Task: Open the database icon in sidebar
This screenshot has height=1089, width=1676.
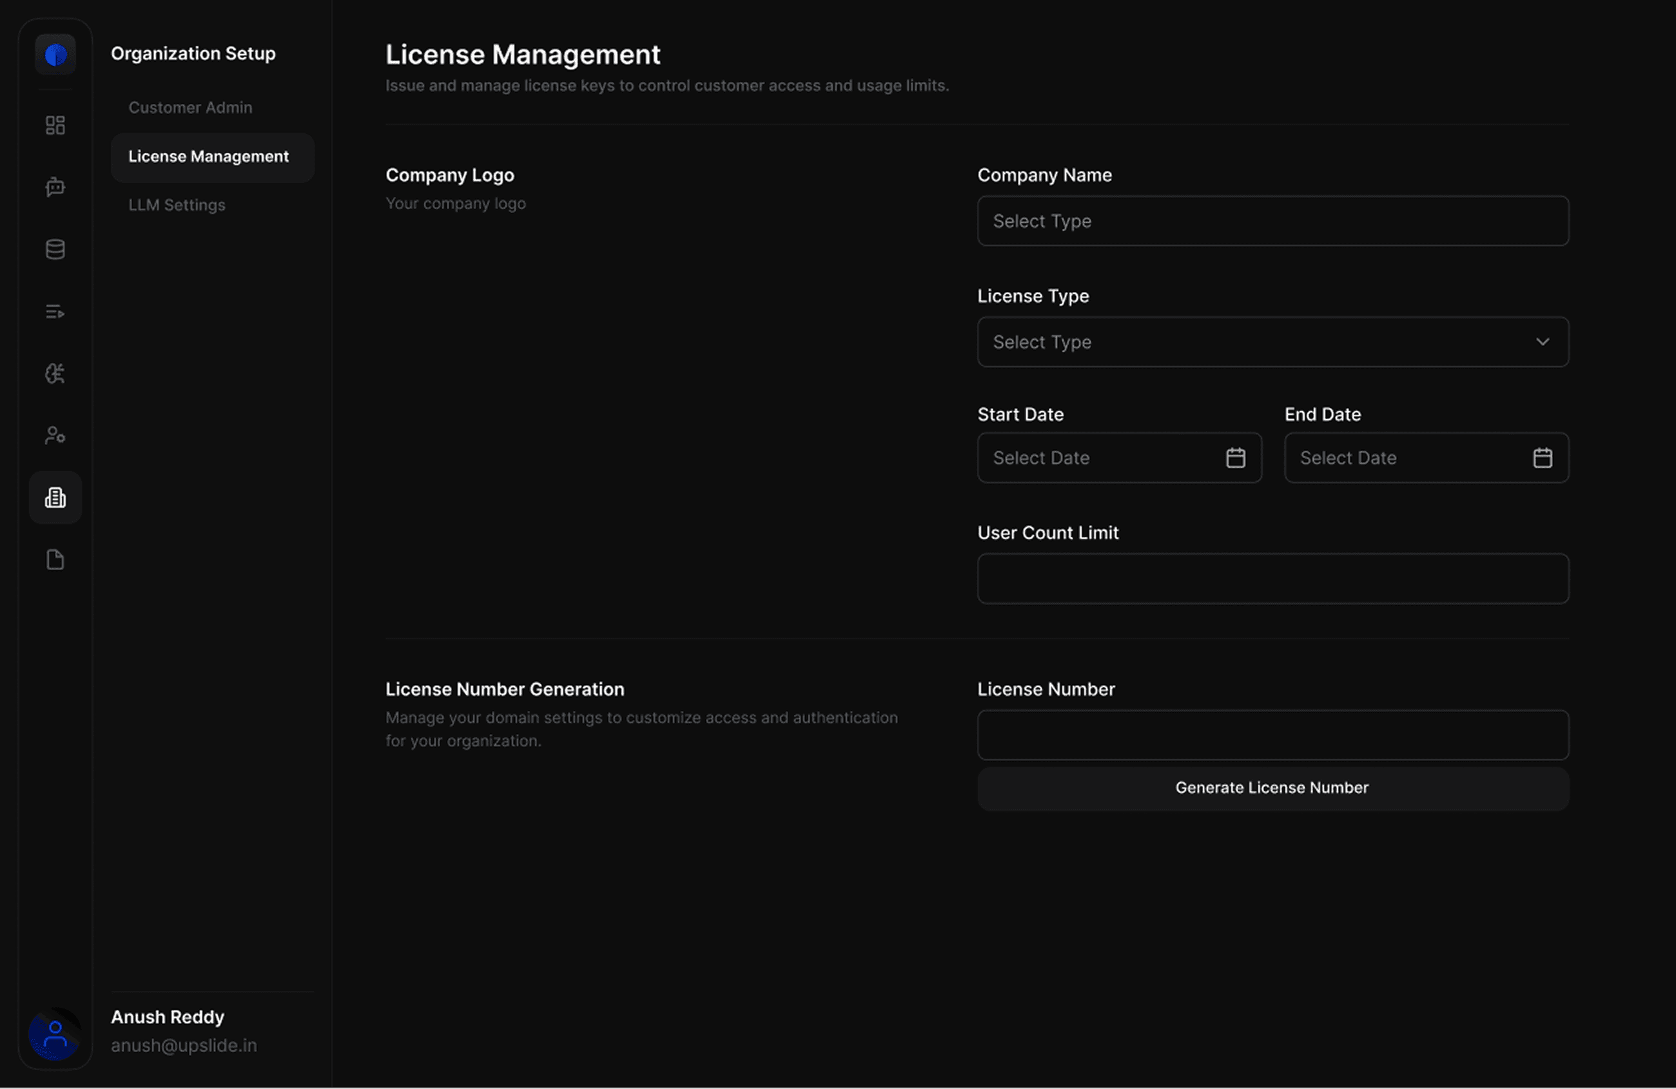Action: pos(55,249)
